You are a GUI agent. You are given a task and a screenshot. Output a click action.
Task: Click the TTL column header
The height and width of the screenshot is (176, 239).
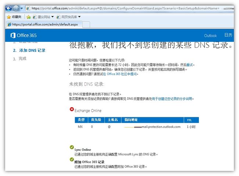191,120
